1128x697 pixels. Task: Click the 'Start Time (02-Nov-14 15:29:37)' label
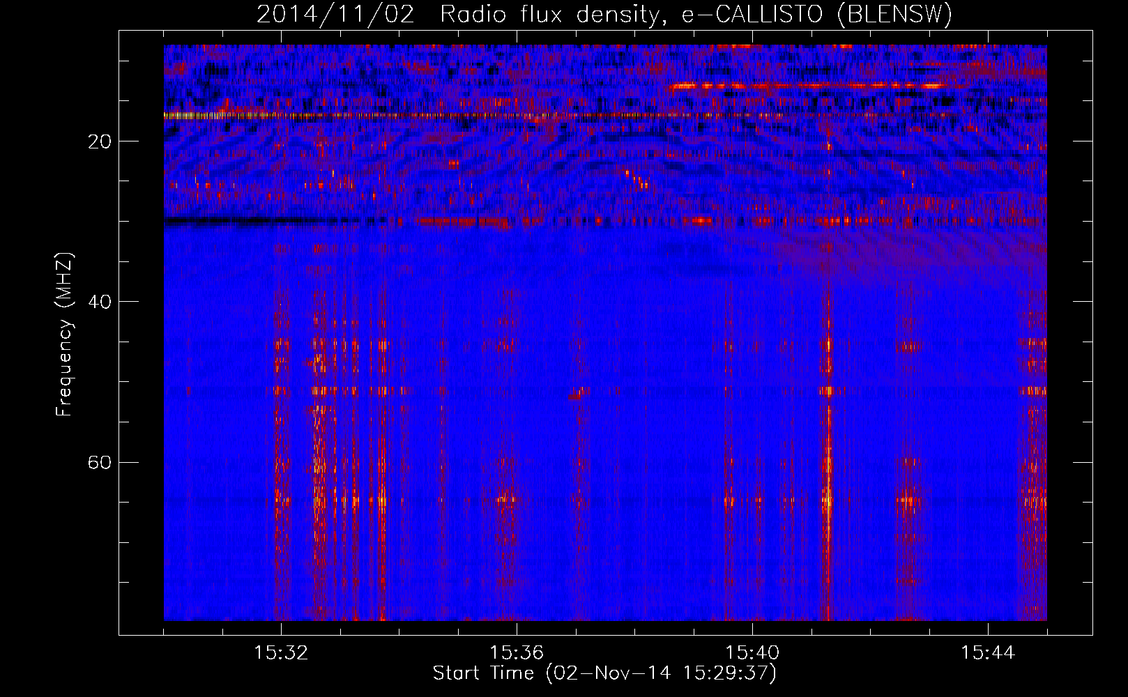(604, 673)
